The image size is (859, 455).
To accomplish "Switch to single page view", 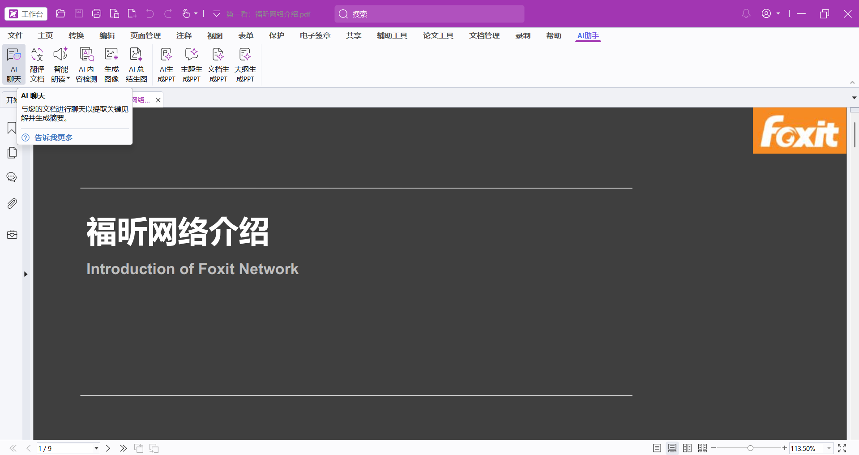I will pyautogui.click(x=657, y=448).
